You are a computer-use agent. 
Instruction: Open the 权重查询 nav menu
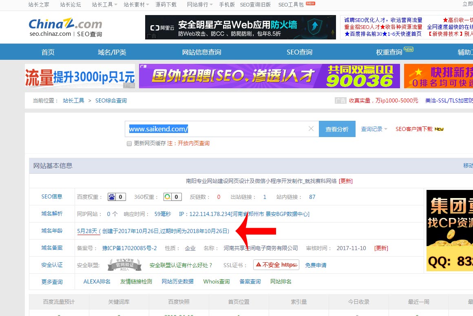389,52
